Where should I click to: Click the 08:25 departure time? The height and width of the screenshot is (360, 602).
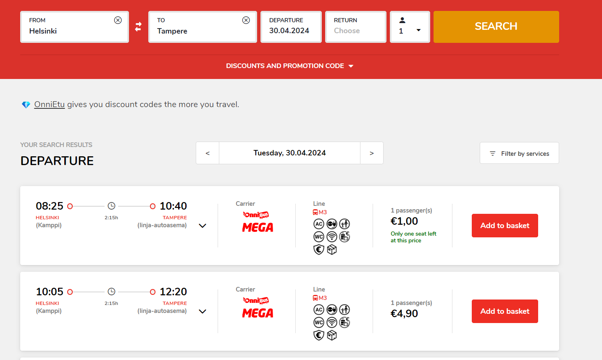pyautogui.click(x=50, y=206)
